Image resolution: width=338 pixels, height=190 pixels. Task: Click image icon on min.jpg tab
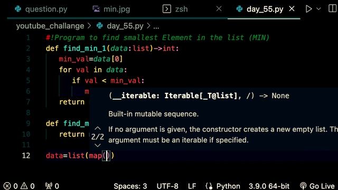coord(96,9)
